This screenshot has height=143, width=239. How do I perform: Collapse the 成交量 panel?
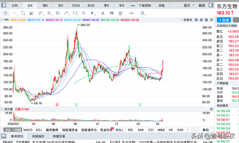2,109
